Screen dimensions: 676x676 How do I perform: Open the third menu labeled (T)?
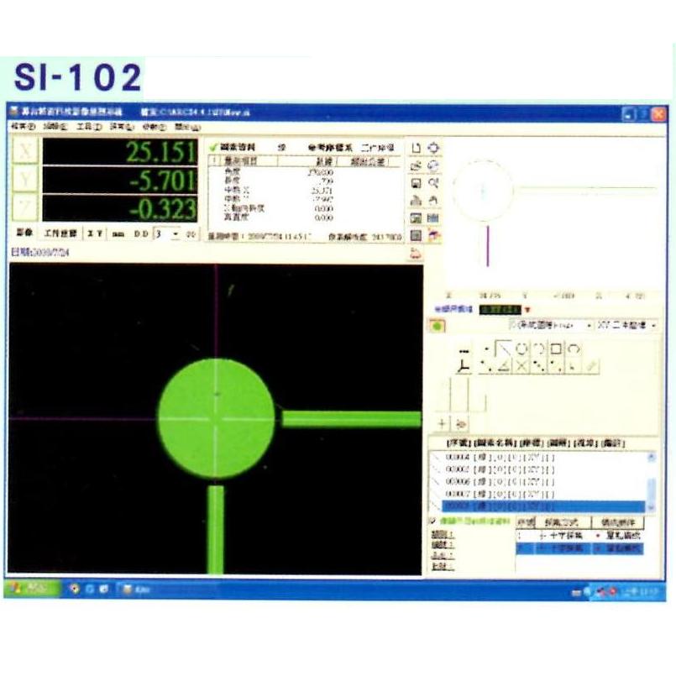pyautogui.click(x=88, y=127)
